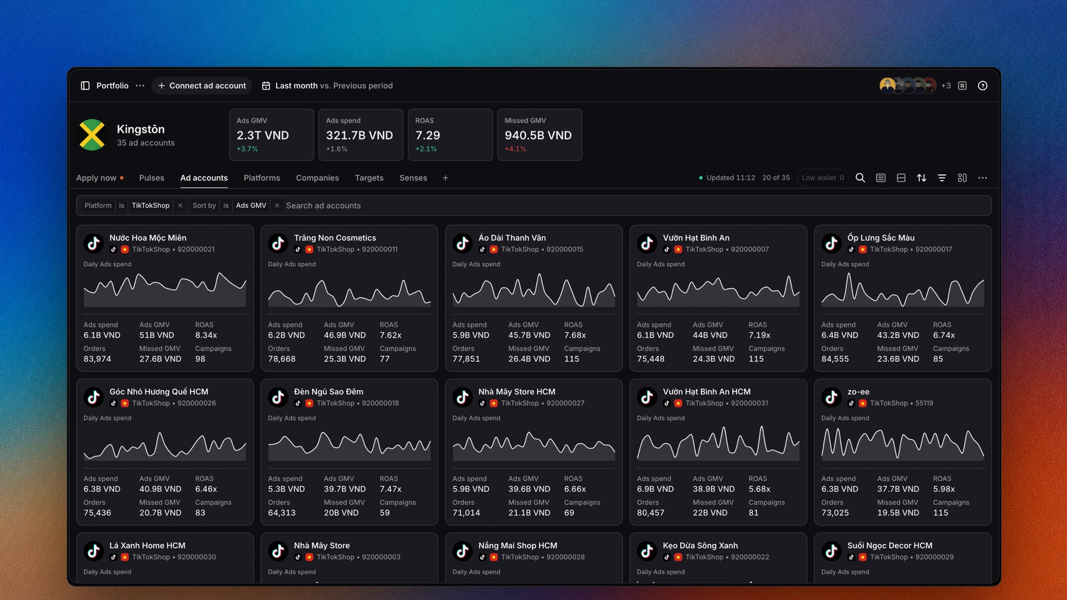The image size is (1067, 600).
Task: Open the Targets tab
Action: pyautogui.click(x=369, y=178)
